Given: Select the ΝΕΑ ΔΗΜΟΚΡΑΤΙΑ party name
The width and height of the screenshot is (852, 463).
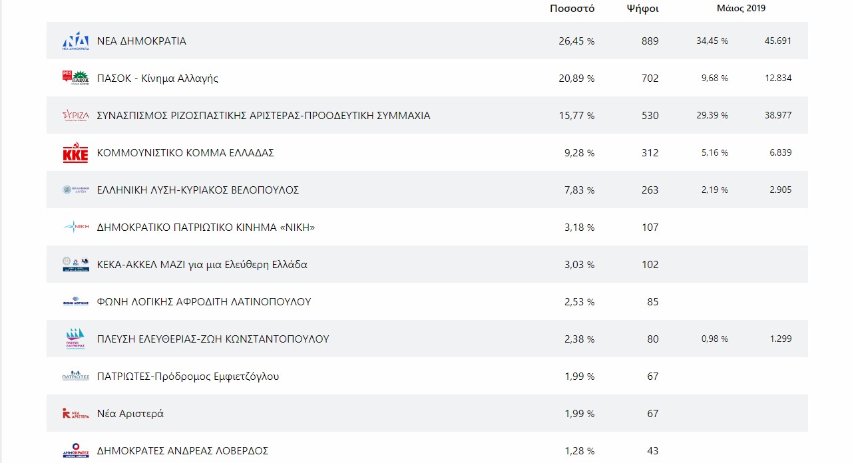Looking at the screenshot, I should 142,41.
